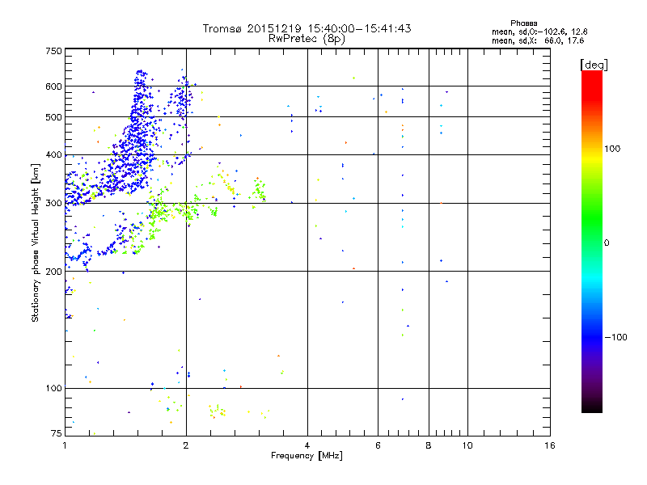
Task: Click the colorbar tick label '100'
Action: 612,149
